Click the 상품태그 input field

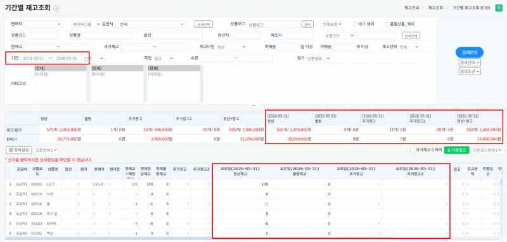[x=274, y=24]
